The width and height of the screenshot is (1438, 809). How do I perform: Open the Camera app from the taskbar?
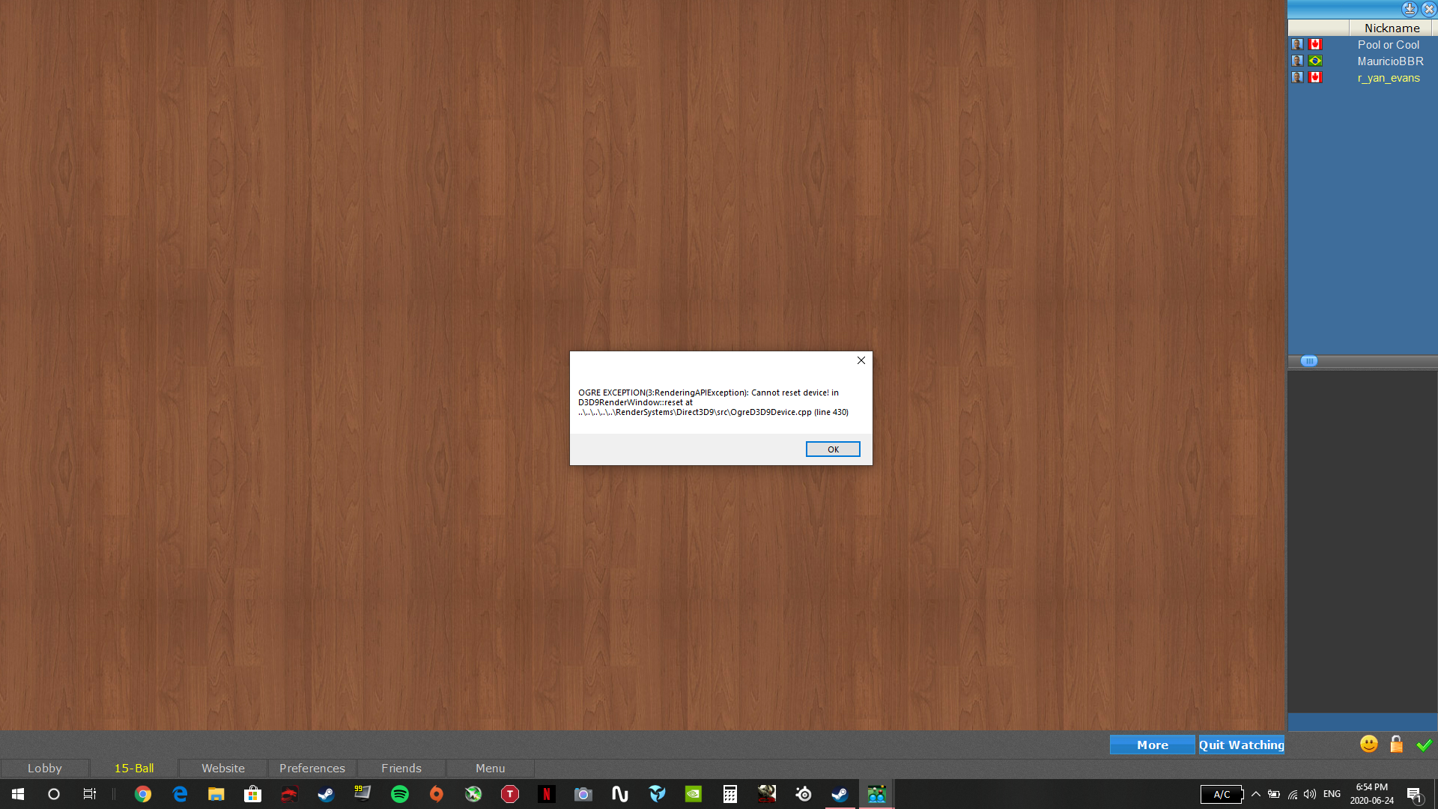pyautogui.click(x=583, y=794)
